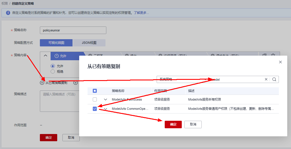Viewport: 291px width, 149px height.
Task: Click plus icon beside 从已有策略复制
Action: tap(42, 83)
